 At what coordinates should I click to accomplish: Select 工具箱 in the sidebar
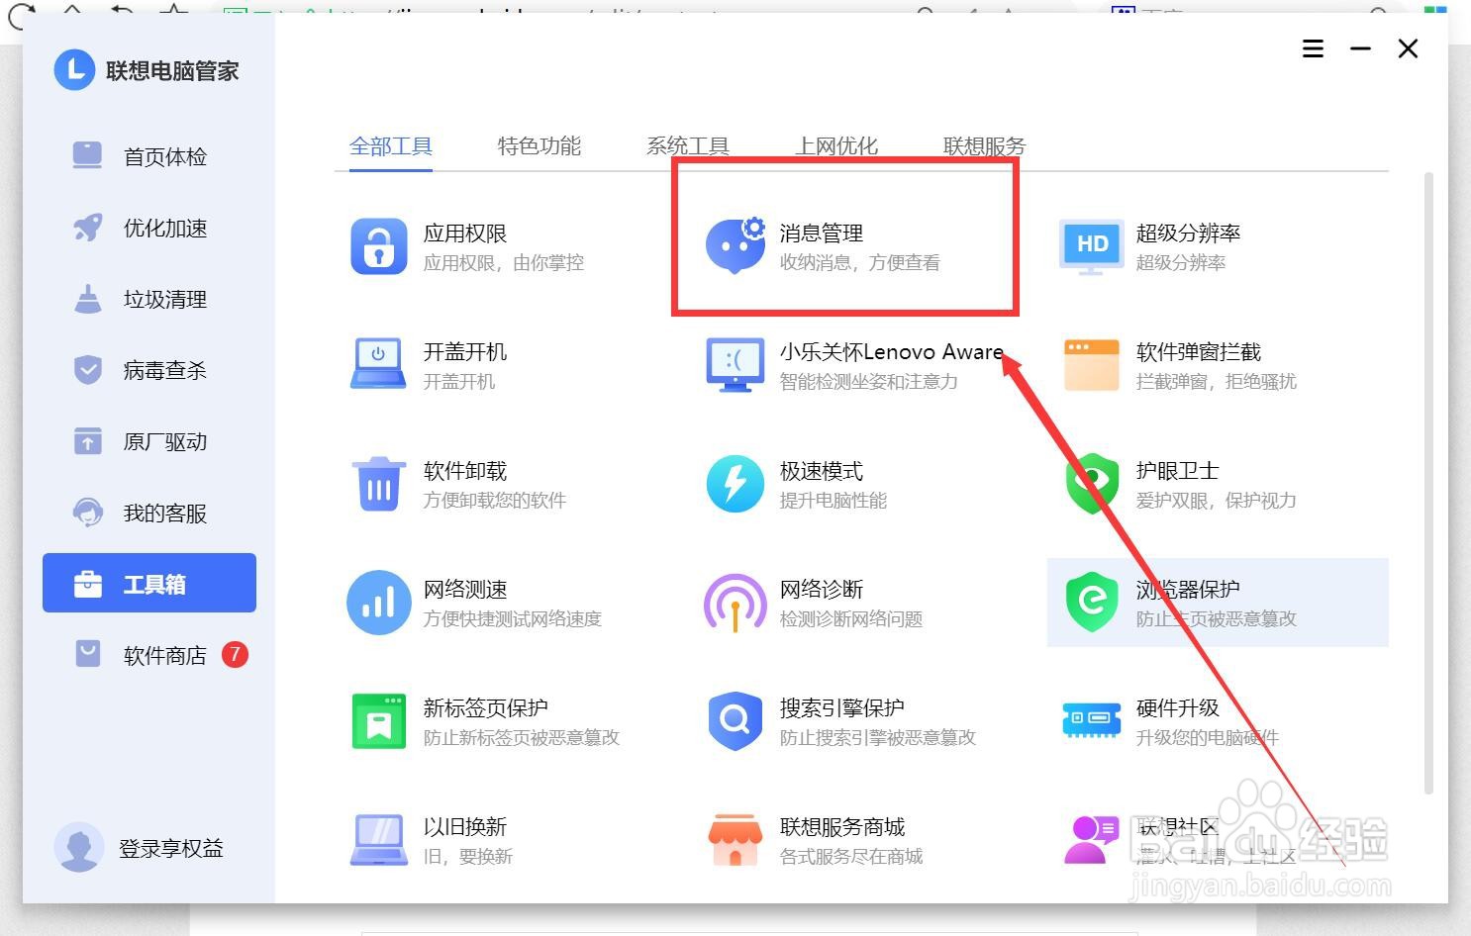pyautogui.click(x=149, y=583)
